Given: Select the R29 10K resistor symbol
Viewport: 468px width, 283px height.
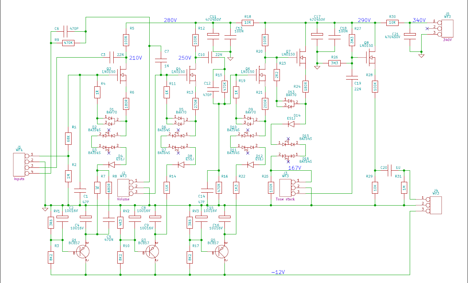Looking at the screenshot, I should pos(375,188).
